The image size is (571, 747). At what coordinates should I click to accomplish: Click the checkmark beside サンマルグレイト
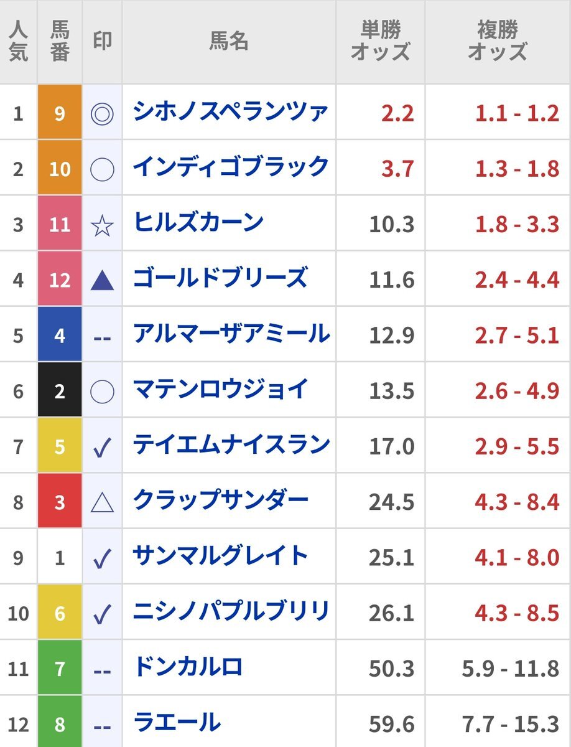(x=102, y=558)
